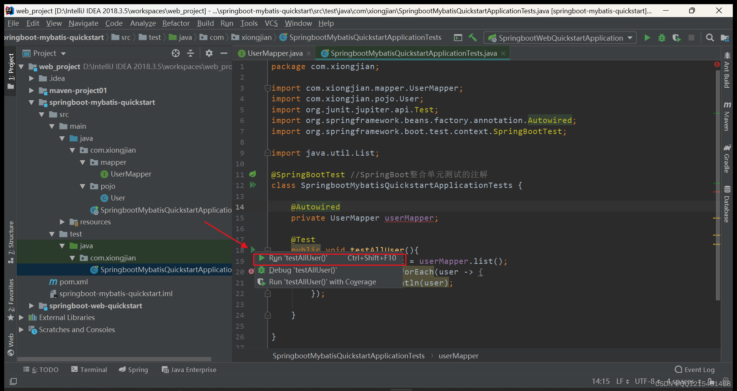Expand External Libraries node
737x391 pixels.
pyautogui.click(x=21, y=317)
